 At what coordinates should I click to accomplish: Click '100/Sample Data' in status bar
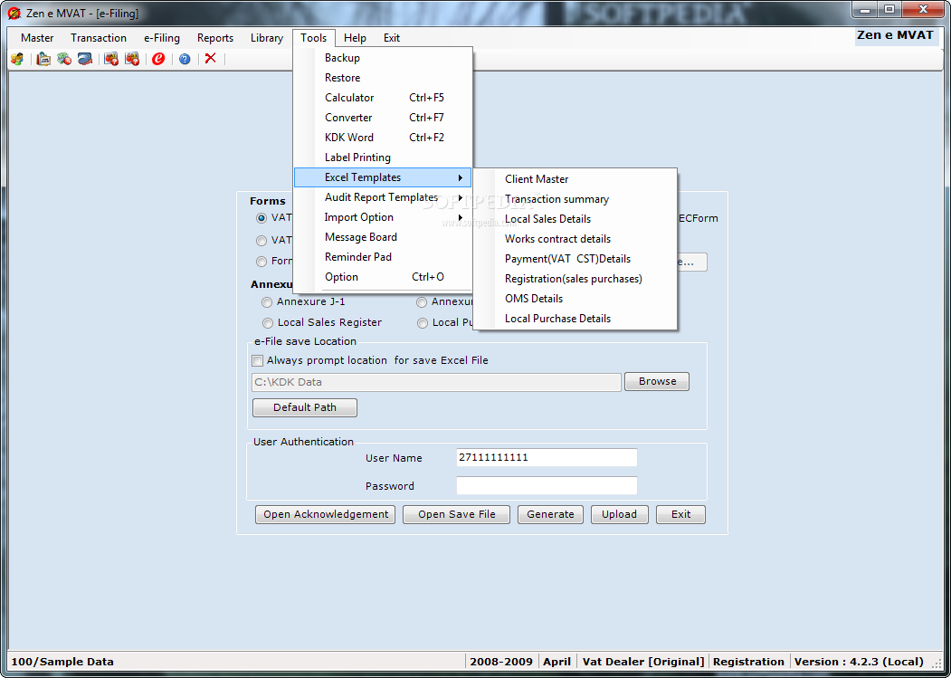click(62, 663)
